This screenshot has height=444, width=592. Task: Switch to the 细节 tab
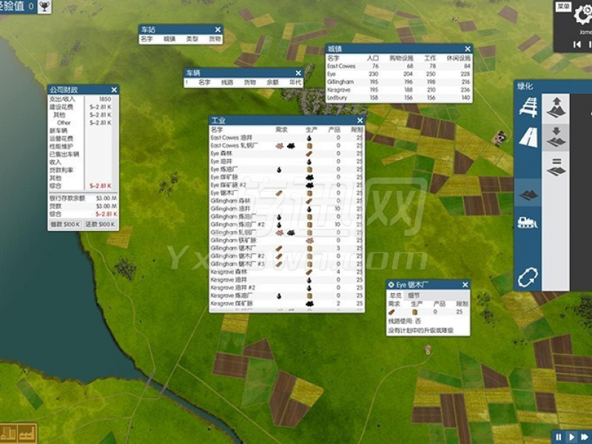click(414, 295)
